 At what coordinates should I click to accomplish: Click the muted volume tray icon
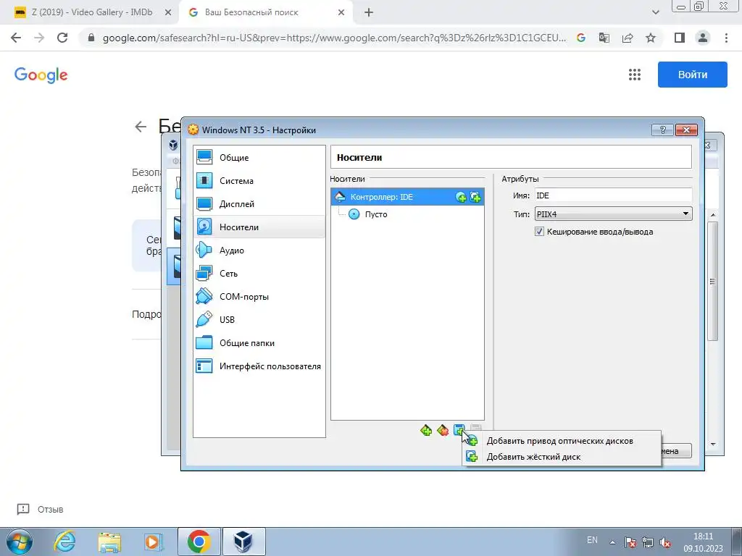pyautogui.click(x=665, y=542)
